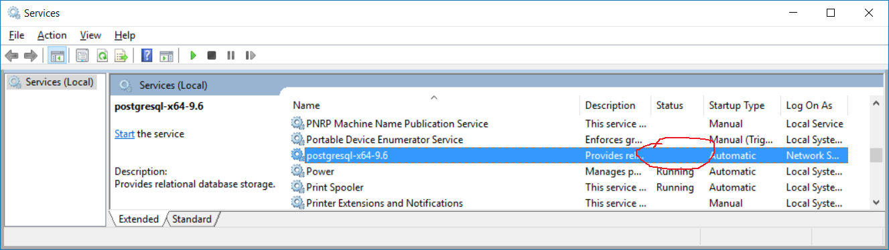Image resolution: width=889 pixels, height=250 pixels.
Task: Open the Help menu
Action: [x=125, y=35]
